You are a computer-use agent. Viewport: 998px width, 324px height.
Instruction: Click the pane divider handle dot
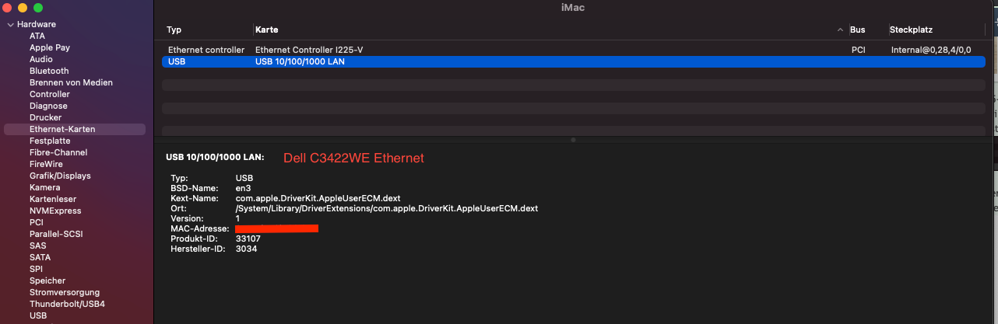pos(574,140)
